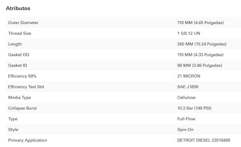This screenshot has height=147, width=241.
Task: Select the Gasket OD label
Action: (x=18, y=55)
